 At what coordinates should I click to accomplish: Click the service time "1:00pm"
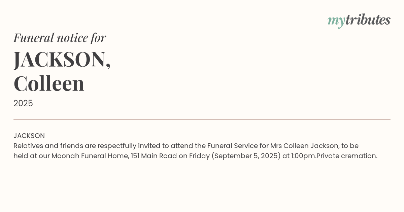tap(303, 156)
